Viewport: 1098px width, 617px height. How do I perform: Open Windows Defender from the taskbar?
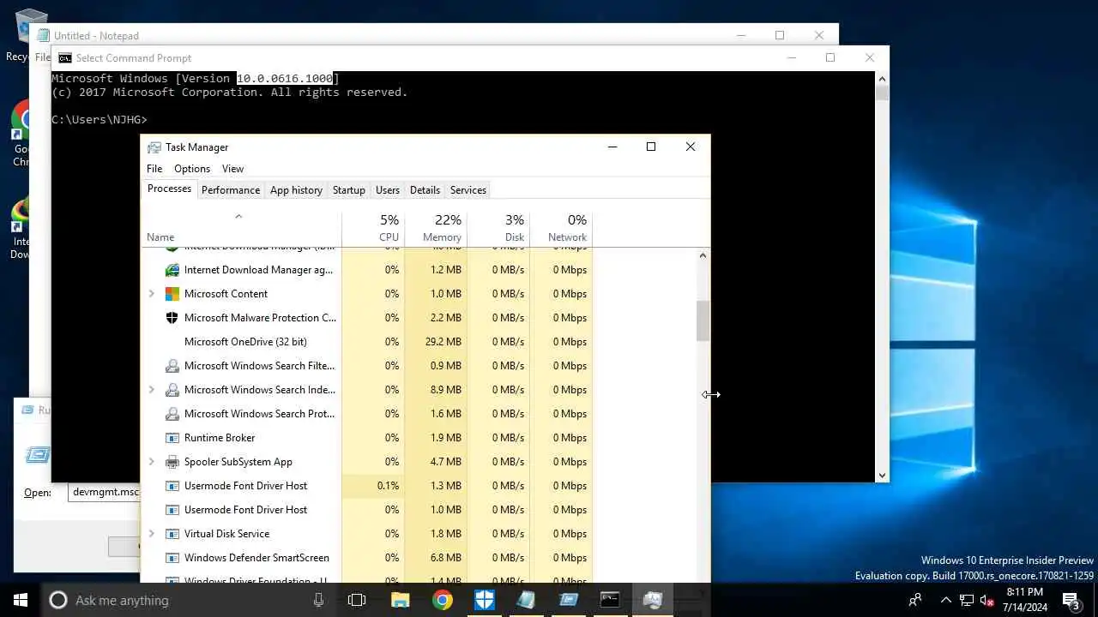[485, 600]
